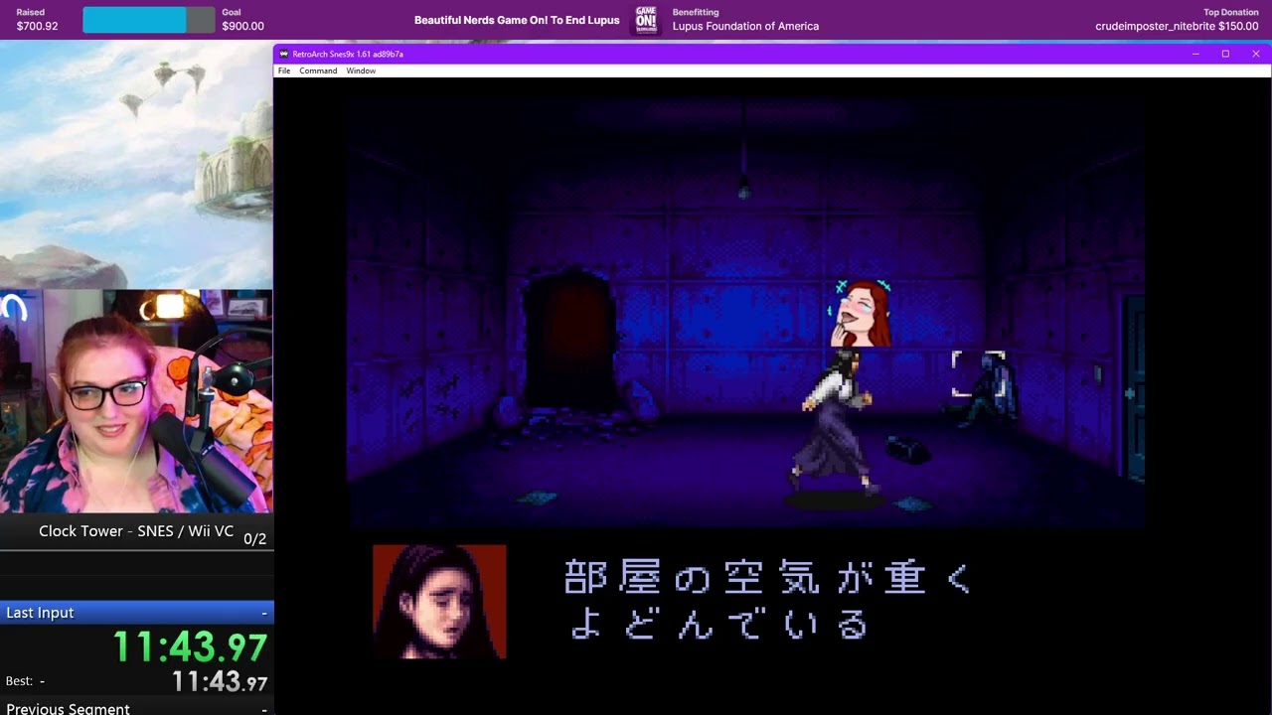
Task: Click the dialogue line よどんでいる
Action: tap(719, 626)
